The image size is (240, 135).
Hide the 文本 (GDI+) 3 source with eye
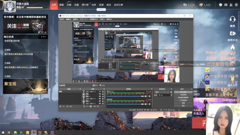(x=100, y=99)
